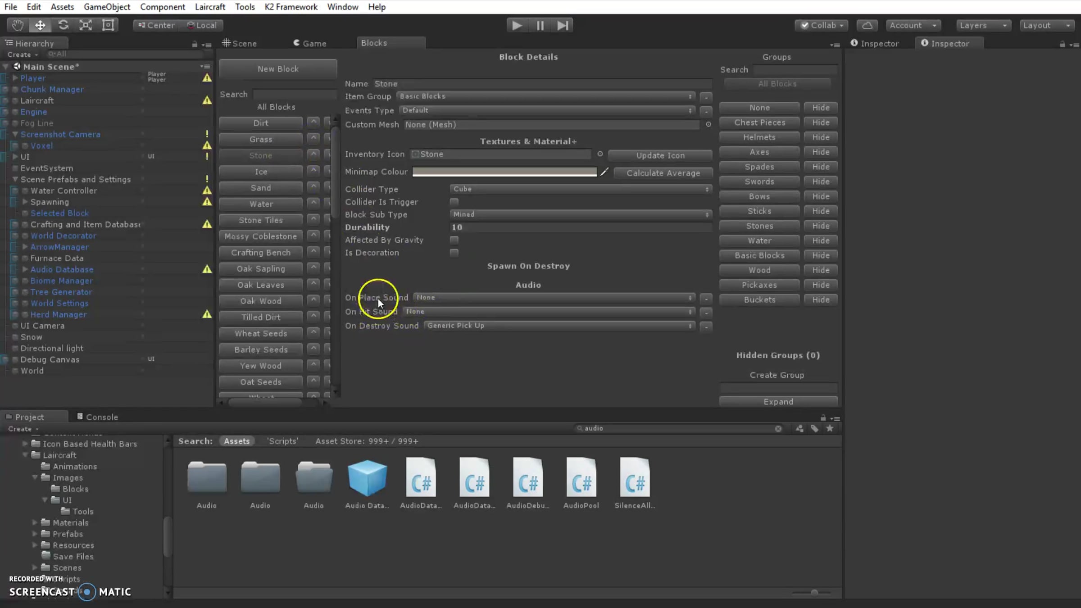This screenshot has width=1081, height=608.
Task: Open the Collider Type dropdown
Action: [x=581, y=189]
